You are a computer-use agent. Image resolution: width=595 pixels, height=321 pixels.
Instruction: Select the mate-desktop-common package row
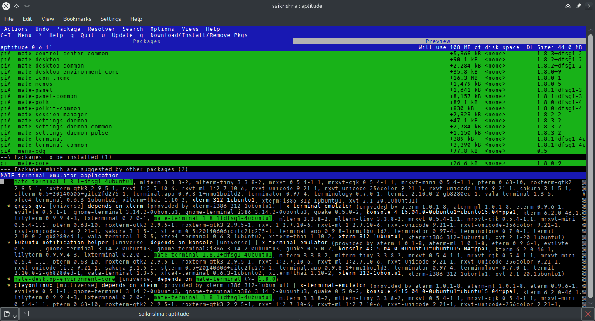click(293, 66)
